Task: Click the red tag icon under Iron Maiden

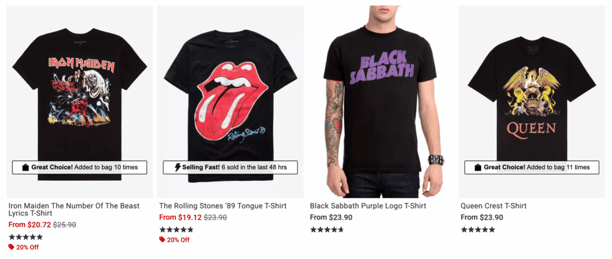Action: 11,247
